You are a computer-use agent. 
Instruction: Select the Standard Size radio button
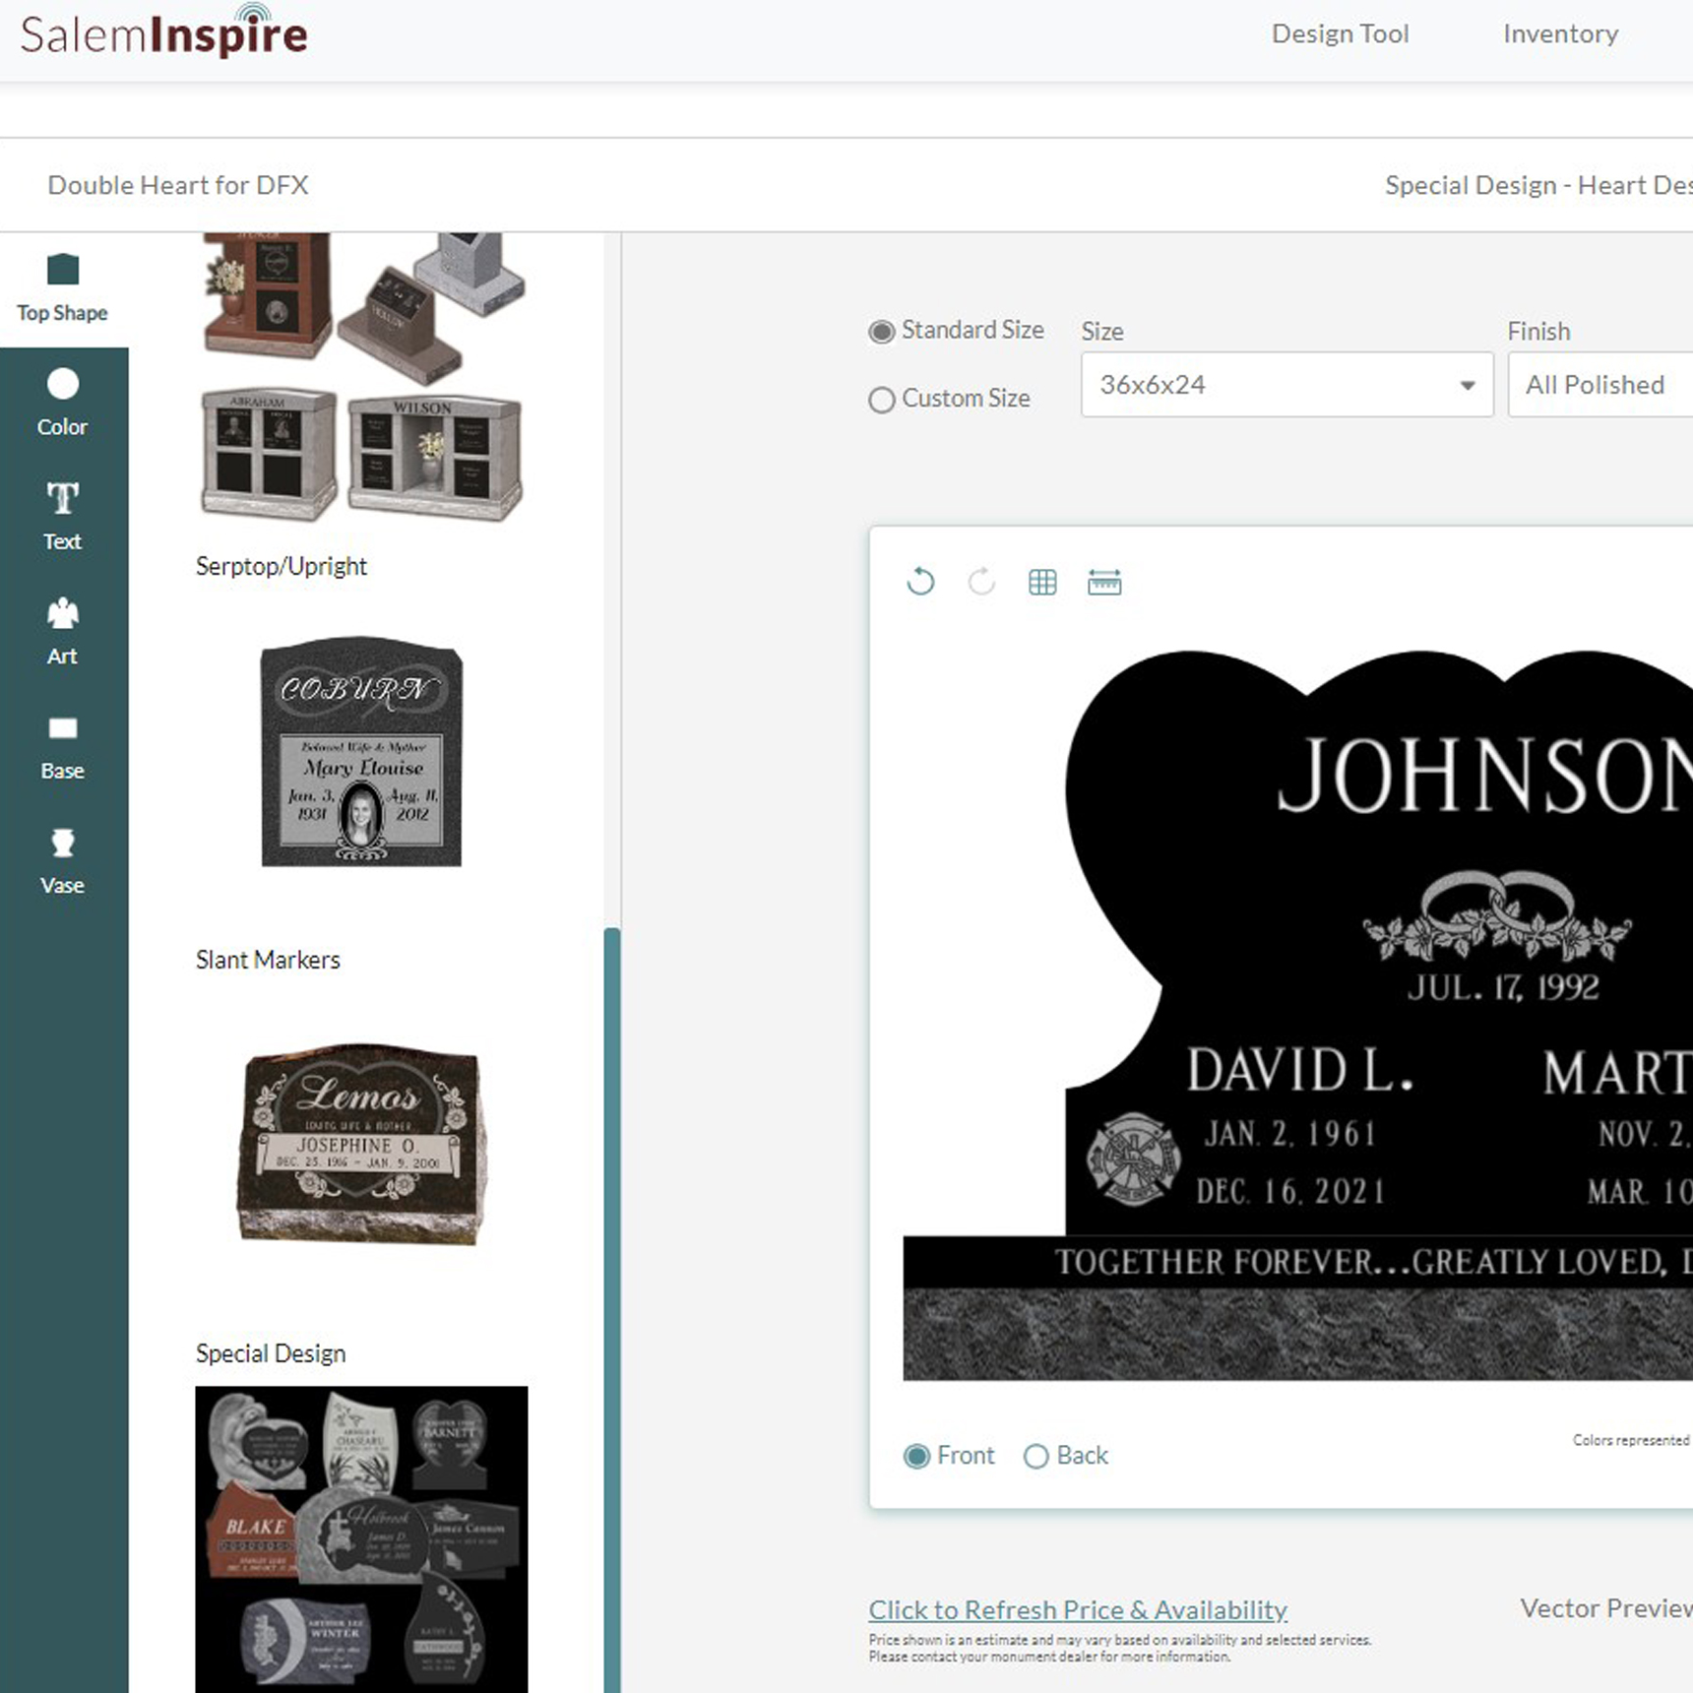point(881,333)
